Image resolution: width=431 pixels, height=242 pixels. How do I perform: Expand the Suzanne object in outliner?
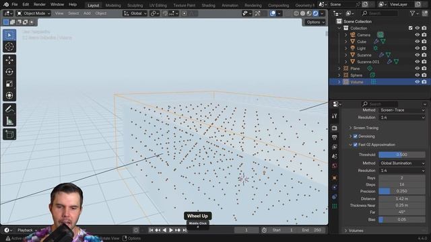pyautogui.click(x=345, y=55)
